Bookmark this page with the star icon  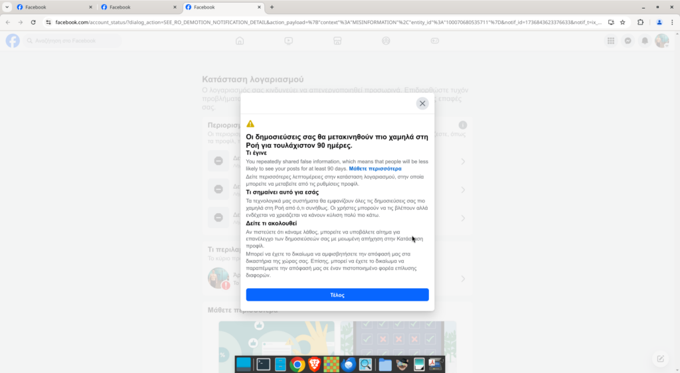(x=622, y=22)
